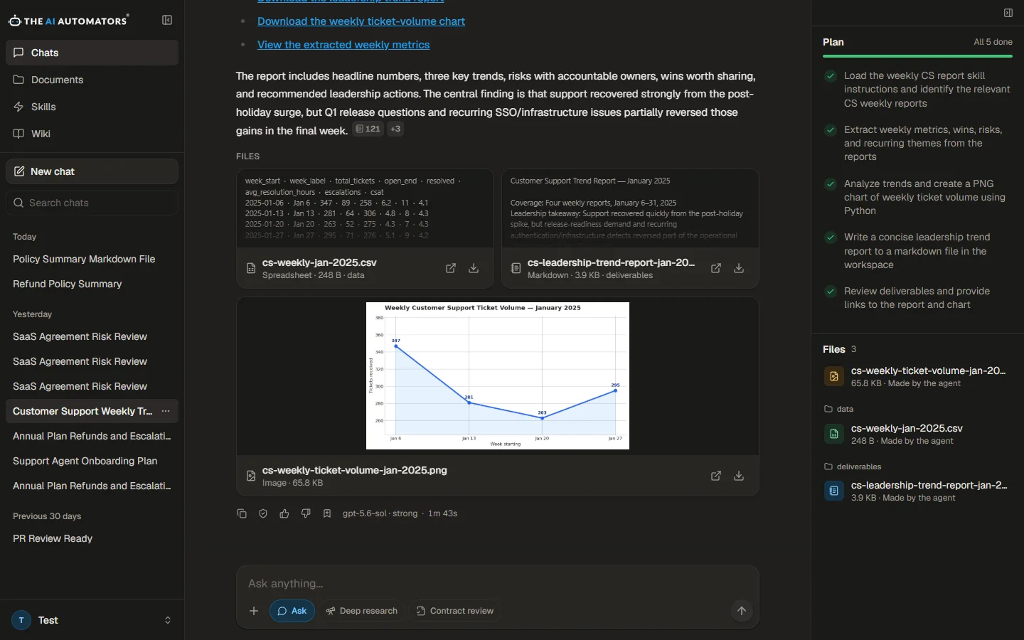Collapse the right Plan panel icon

click(x=1008, y=13)
